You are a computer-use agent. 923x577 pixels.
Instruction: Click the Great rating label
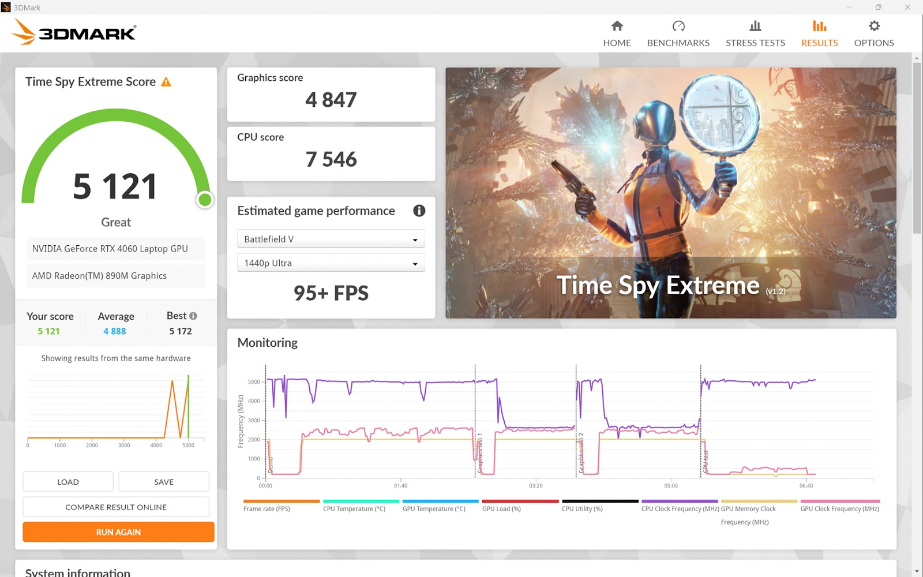pyautogui.click(x=116, y=222)
